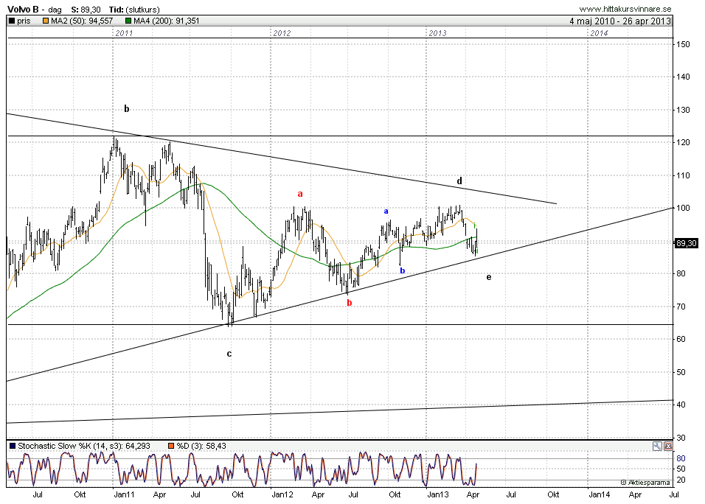Click the 30 price axis label

681,438
